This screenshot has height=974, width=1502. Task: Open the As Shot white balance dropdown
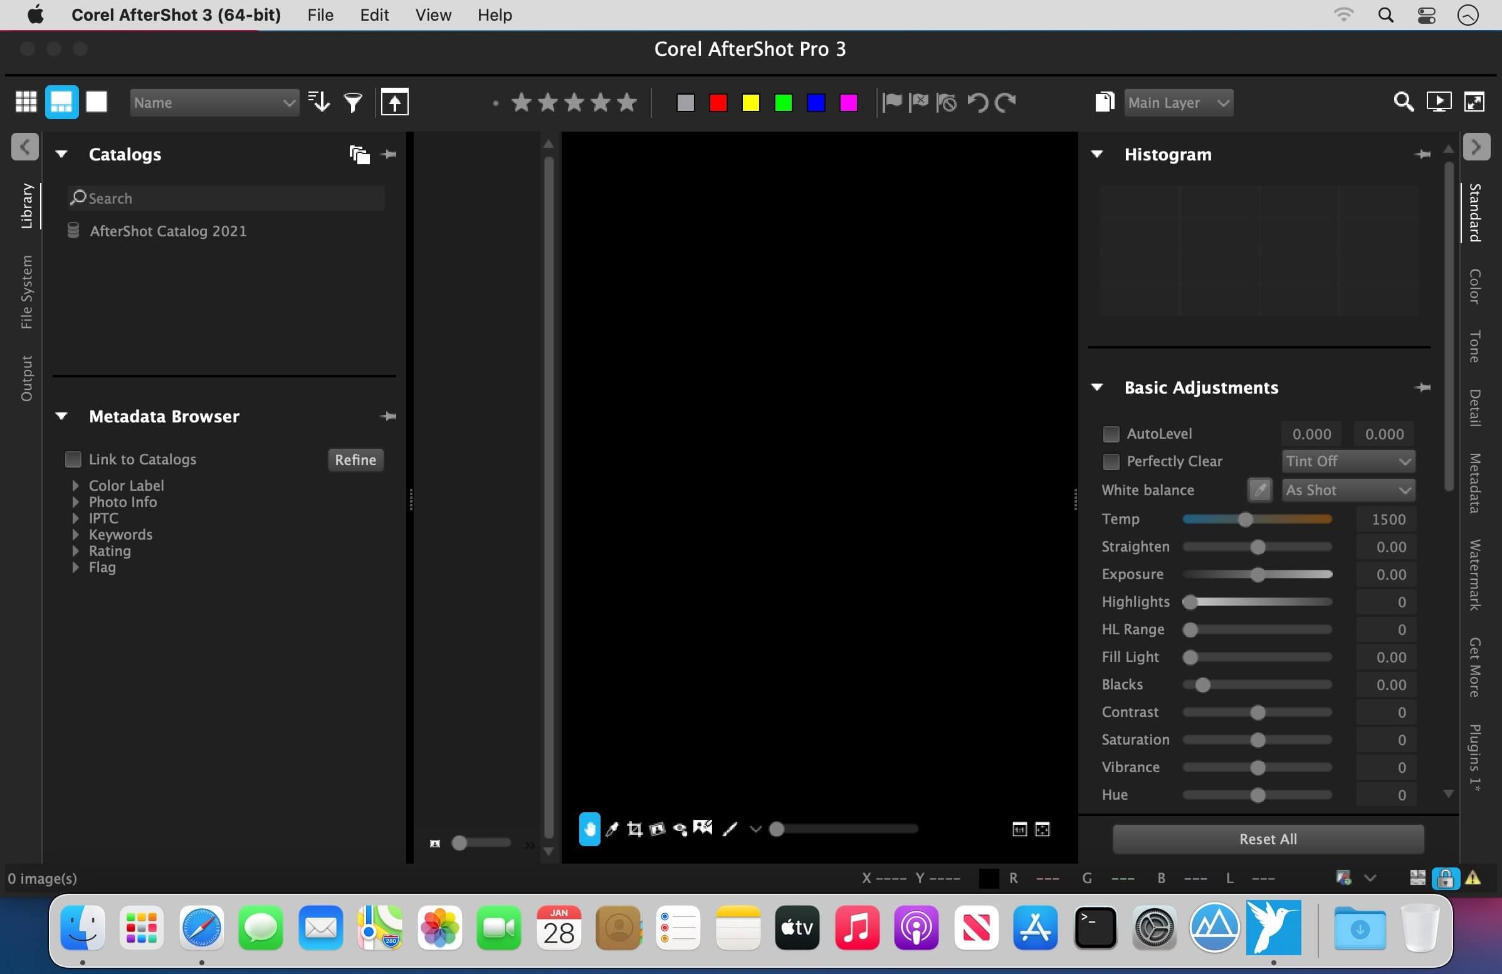1348,490
